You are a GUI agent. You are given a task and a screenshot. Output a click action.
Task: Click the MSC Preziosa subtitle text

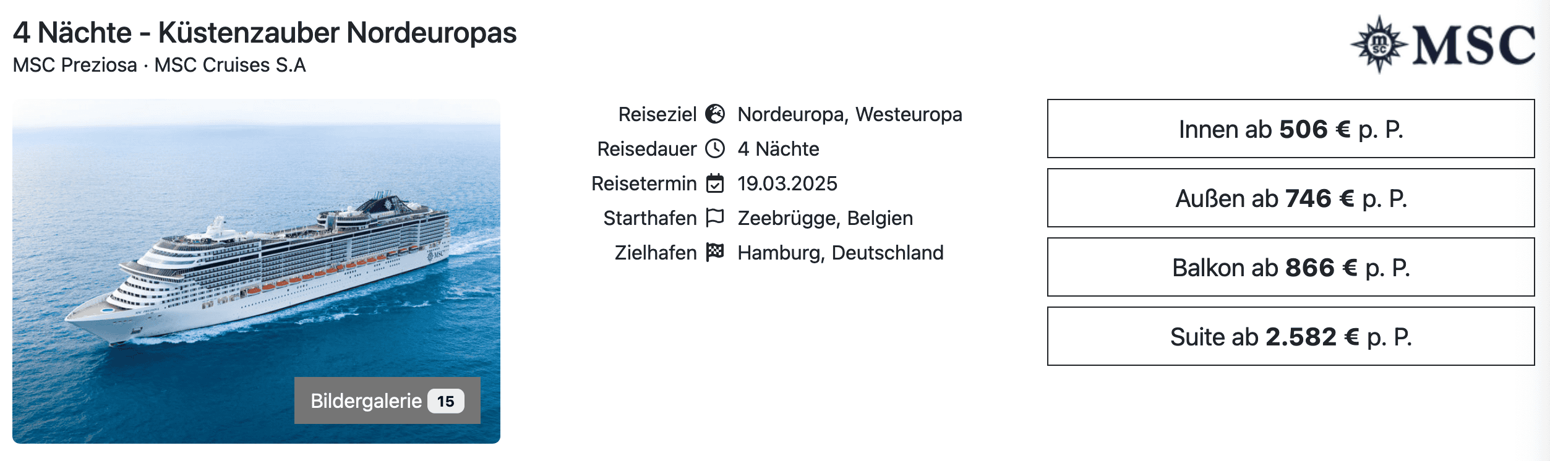[x=75, y=65]
